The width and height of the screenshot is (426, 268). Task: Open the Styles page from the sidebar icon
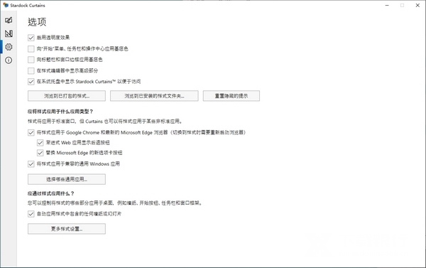[x=9, y=20]
